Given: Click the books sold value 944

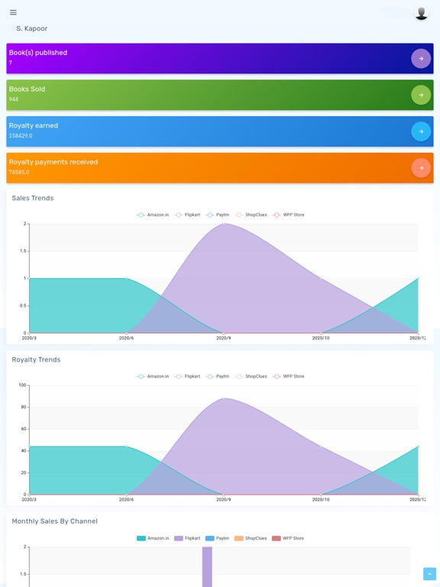Looking at the screenshot, I should tap(14, 99).
